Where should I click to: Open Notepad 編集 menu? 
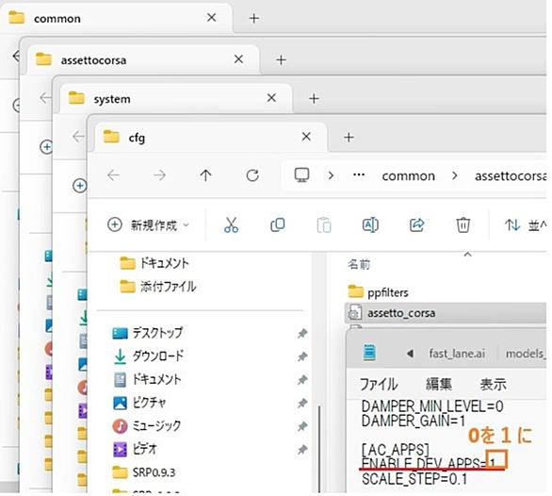(439, 384)
